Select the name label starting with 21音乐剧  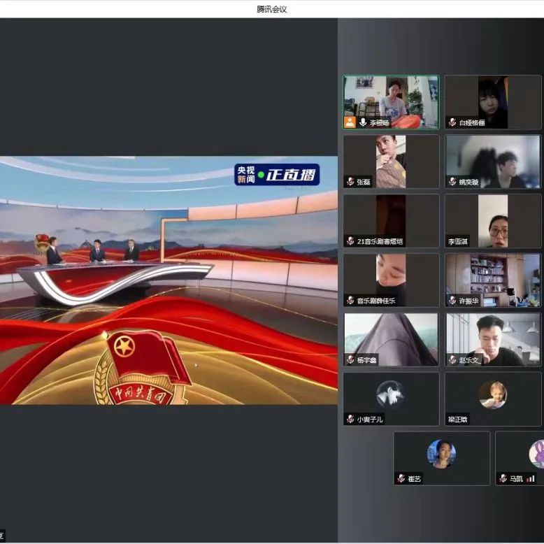(380, 241)
